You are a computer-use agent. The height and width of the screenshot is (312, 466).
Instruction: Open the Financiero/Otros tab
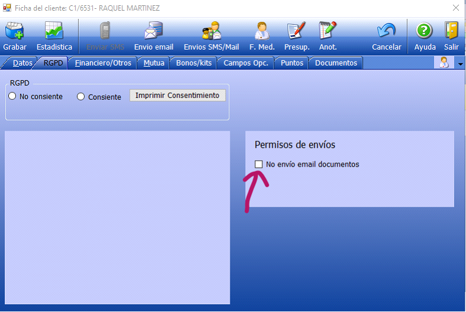point(102,63)
